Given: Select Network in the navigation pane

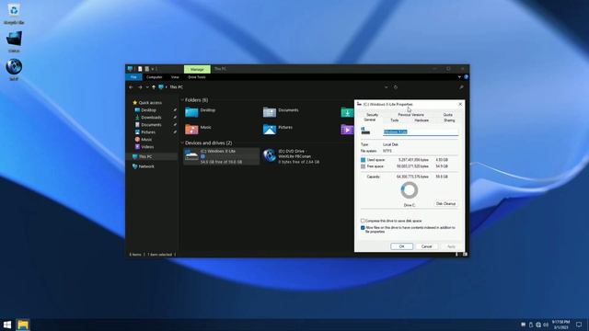Looking at the screenshot, I should click(x=146, y=166).
